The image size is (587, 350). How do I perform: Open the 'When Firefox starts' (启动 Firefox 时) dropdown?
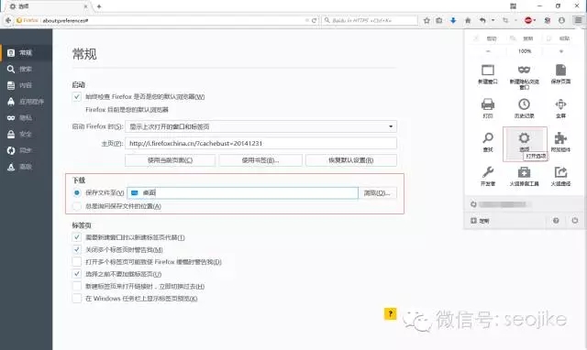(260, 126)
